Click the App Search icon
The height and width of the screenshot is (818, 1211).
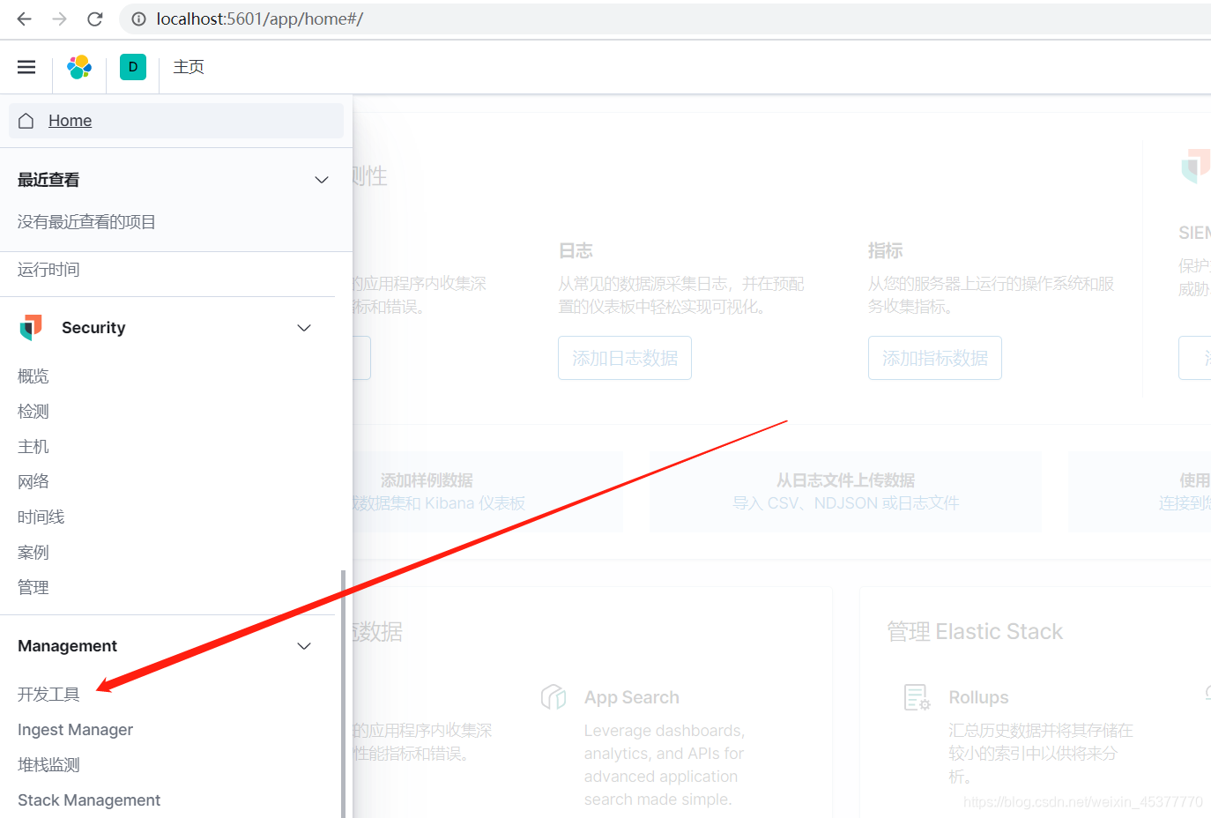coord(553,697)
